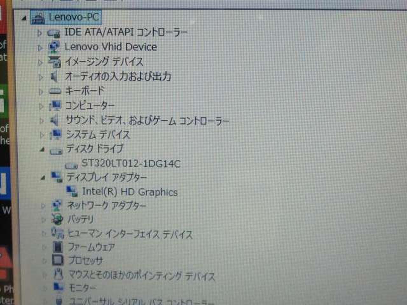The height and width of the screenshot is (305, 407).
Task: Click the マウス pointing device icon
Action: 58,274
